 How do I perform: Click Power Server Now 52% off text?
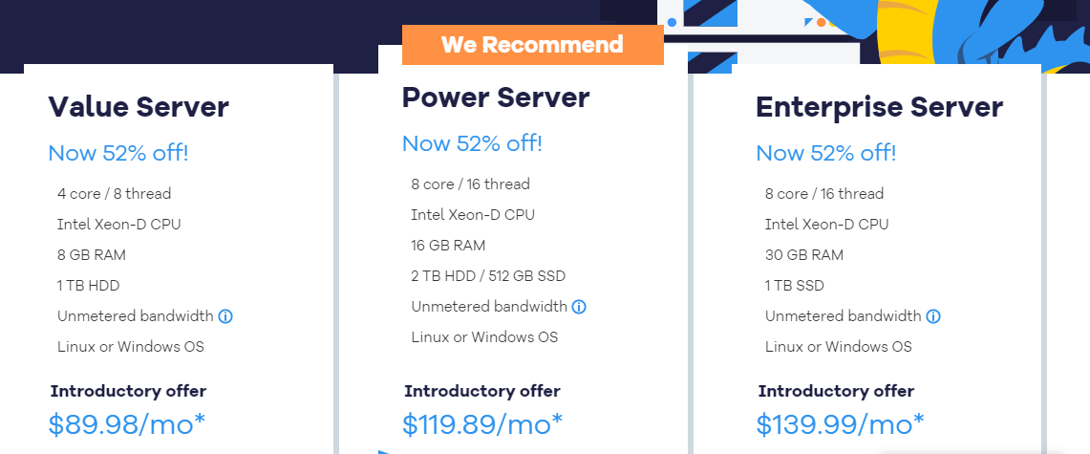tap(472, 143)
